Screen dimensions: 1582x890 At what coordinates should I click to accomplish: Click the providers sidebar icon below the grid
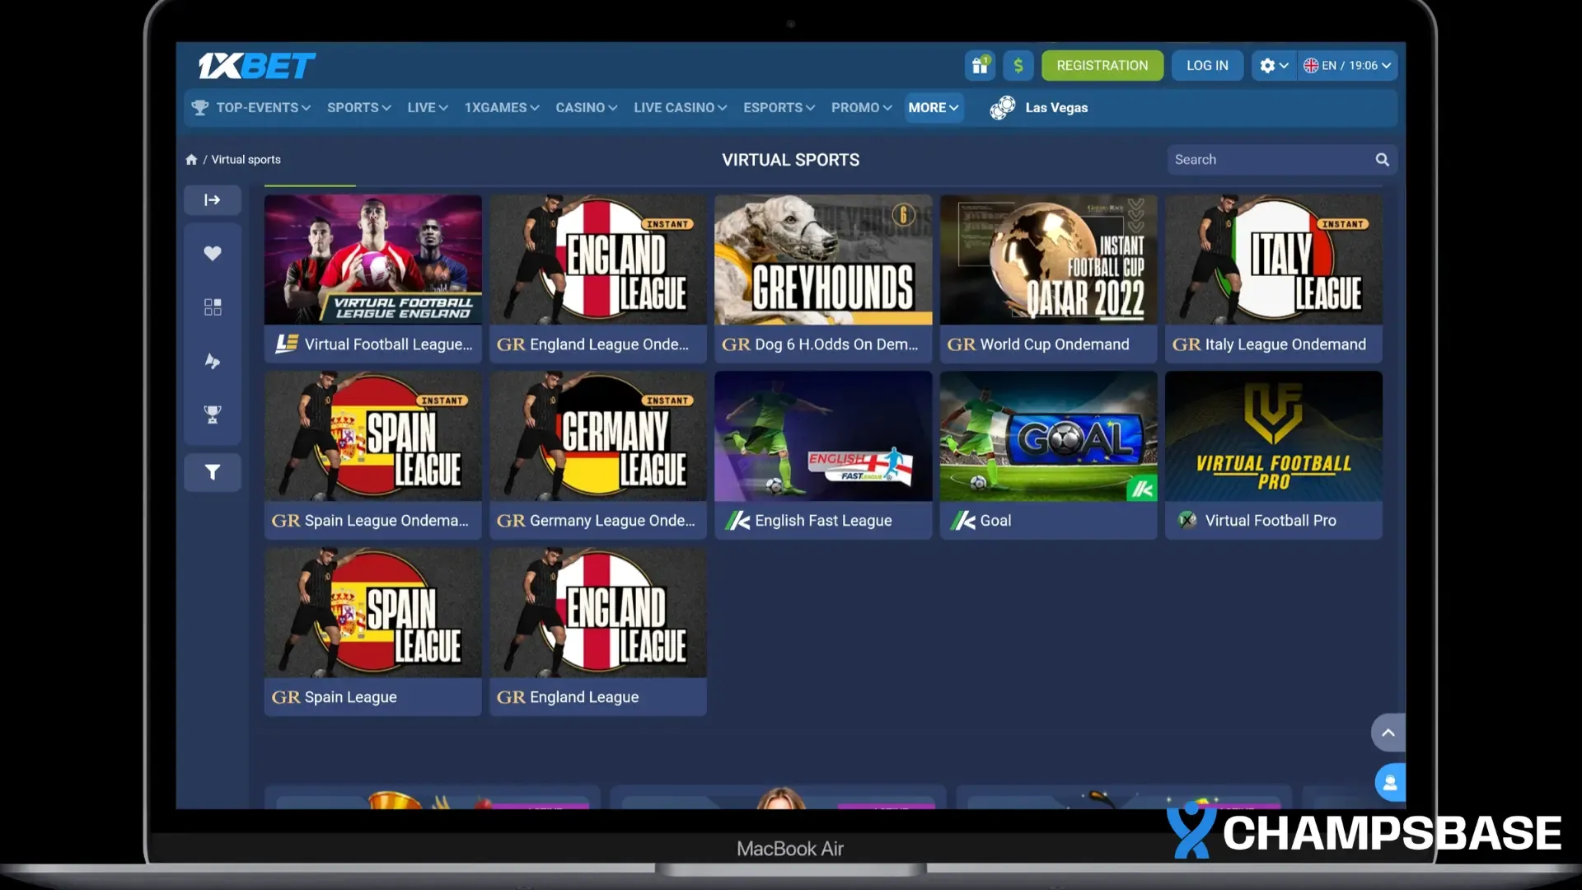(x=213, y=361)
